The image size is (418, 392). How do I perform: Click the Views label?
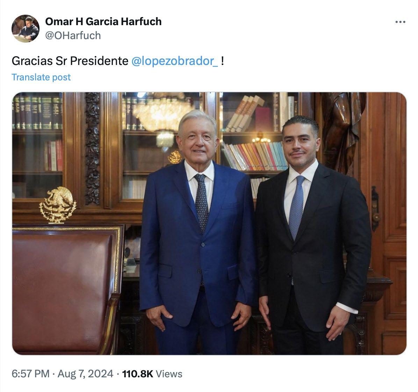pyautogui.click(x=169, y=374)
